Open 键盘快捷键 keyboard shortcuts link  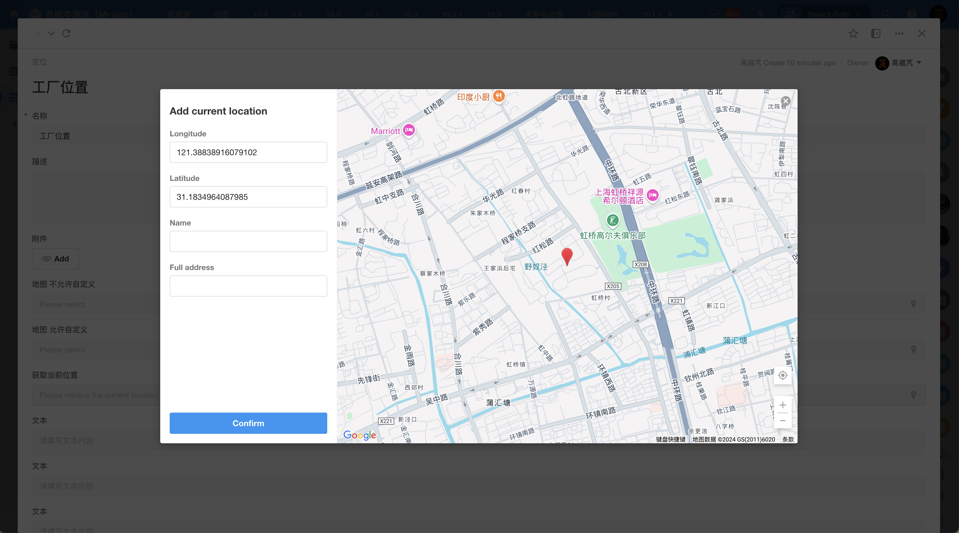[670, 439]
